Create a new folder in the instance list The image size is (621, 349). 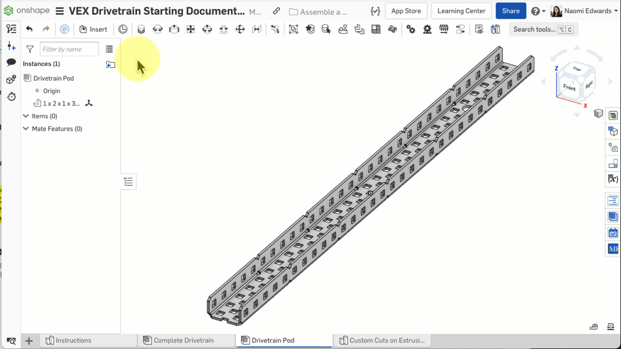coord(111,64)
